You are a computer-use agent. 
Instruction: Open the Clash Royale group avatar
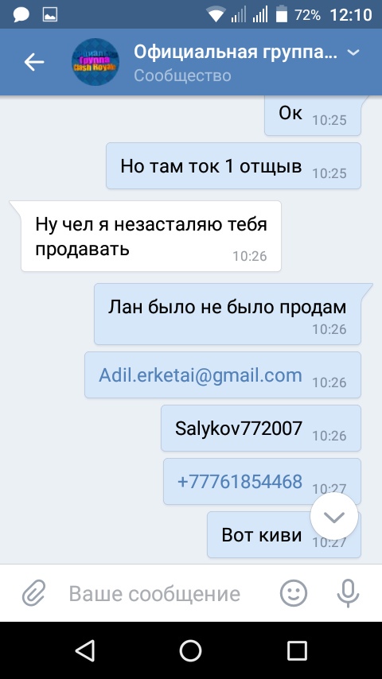tap(95, 62)
